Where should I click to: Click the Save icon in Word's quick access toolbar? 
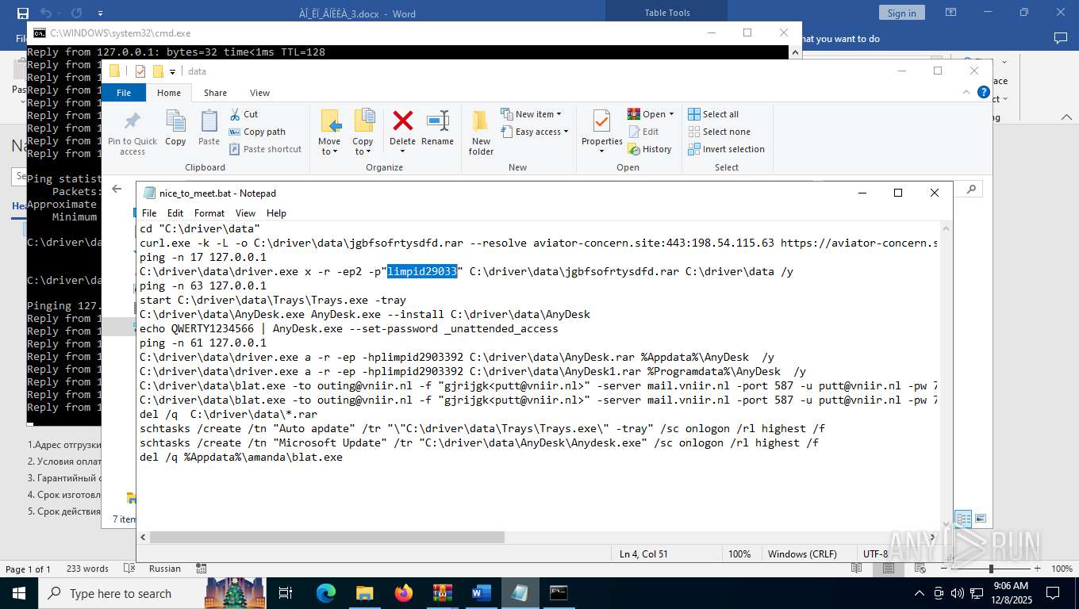(22, 13)
